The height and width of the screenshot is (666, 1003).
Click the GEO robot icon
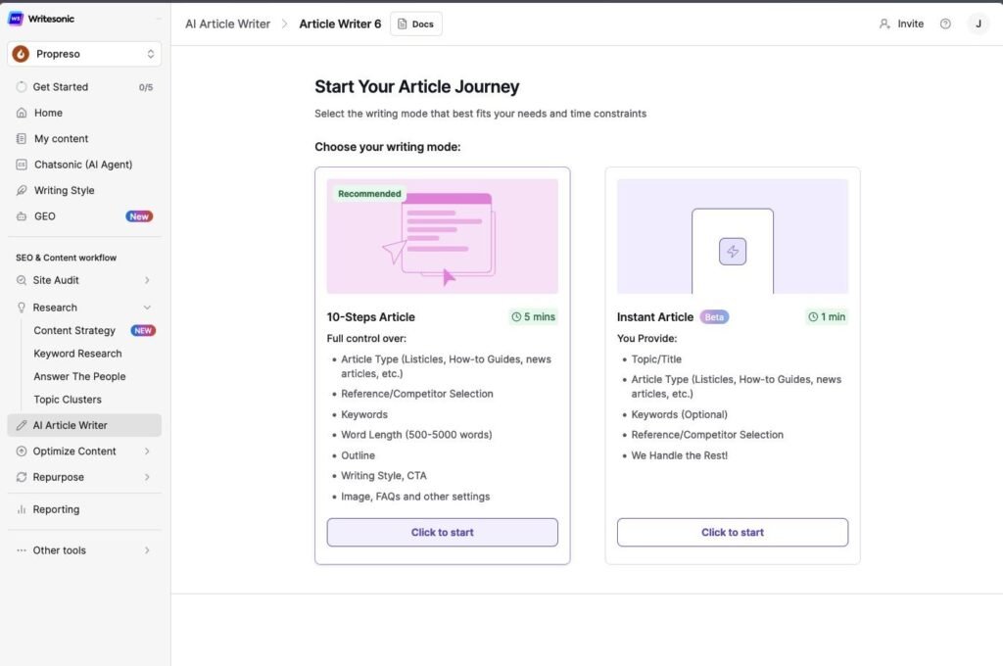pos(22,216)
